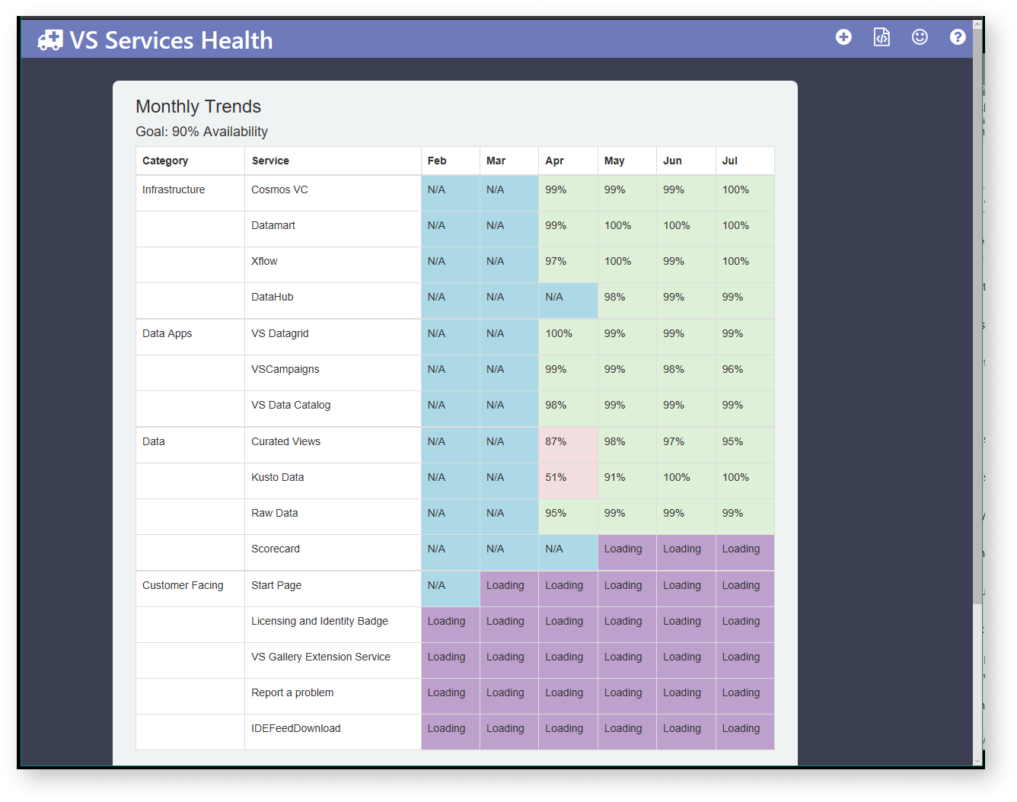The width and height of the screenshot is (1017, 802).
Task: Click the ambulance logo icon
Action: click(x=50, y=40)
